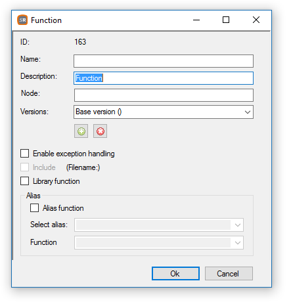
Task: Click the green add version icon
Action: coord(81,131)
